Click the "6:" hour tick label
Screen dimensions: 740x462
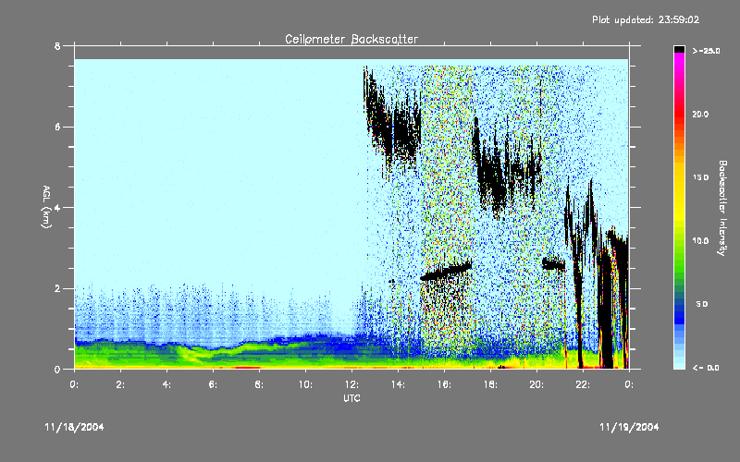point(213,384)
